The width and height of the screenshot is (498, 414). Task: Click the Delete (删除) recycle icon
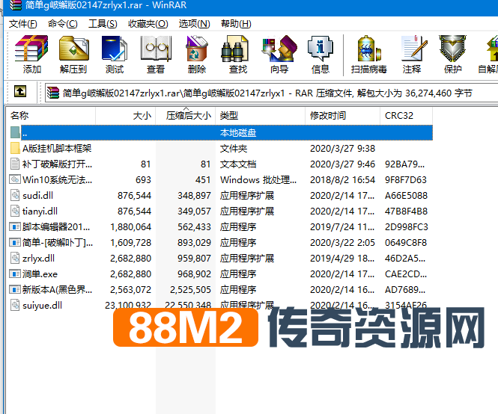[x=197, y=49]
